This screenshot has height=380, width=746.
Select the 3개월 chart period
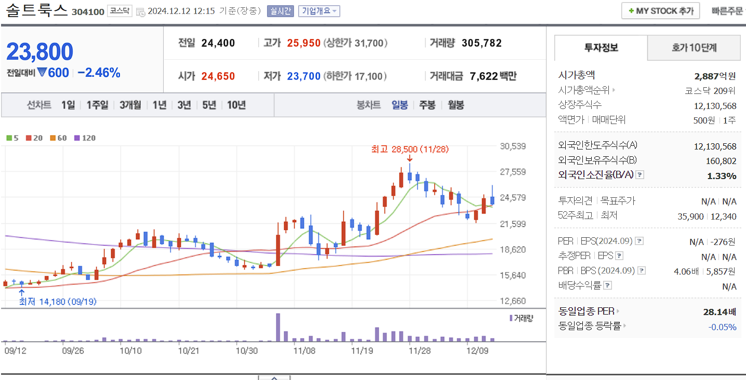point(129,104)
